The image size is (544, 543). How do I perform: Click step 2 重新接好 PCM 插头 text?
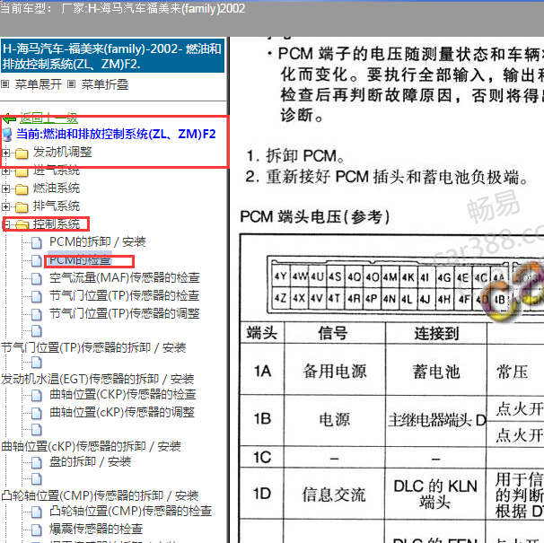387,177
